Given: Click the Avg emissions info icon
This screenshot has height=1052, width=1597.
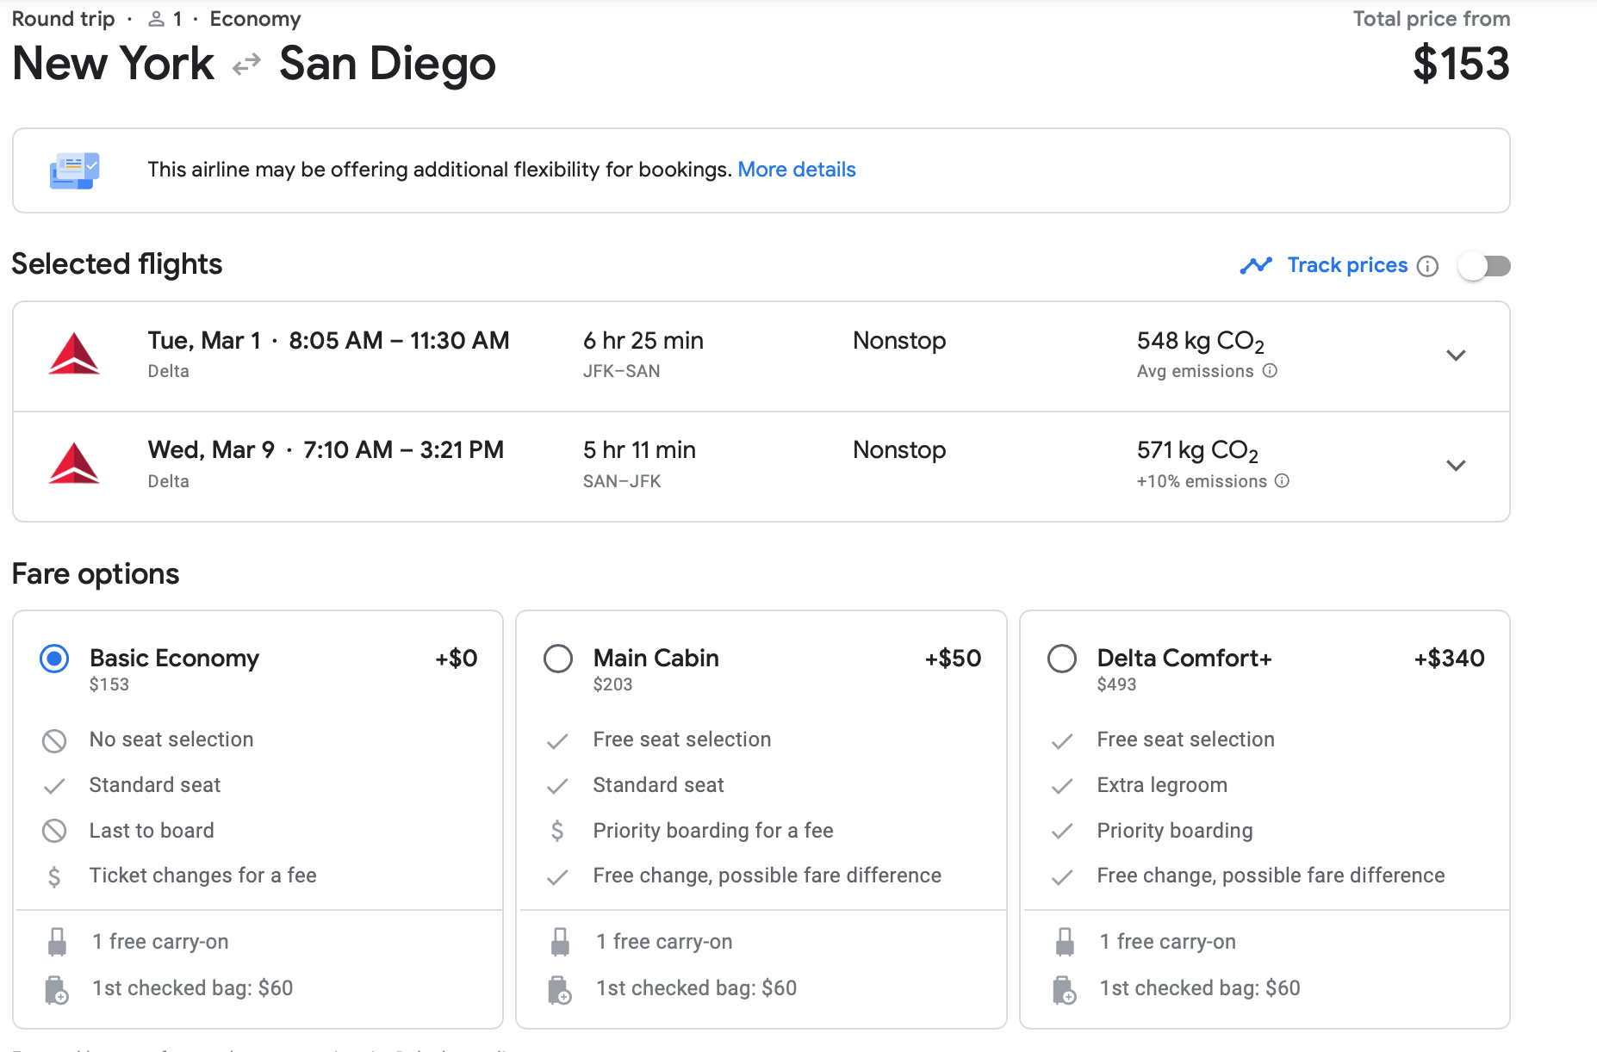Looking at the screenshot, I should 1270,371.
